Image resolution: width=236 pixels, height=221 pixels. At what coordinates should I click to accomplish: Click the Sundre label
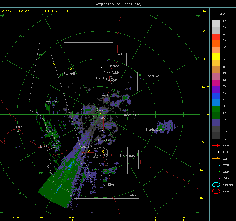coord(79,109)
